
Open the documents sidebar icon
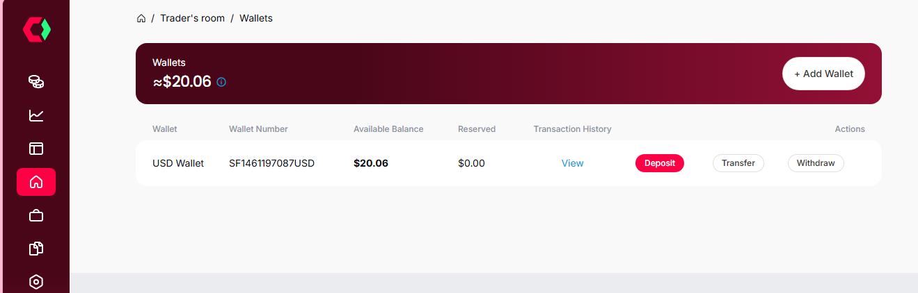[36, 249]
